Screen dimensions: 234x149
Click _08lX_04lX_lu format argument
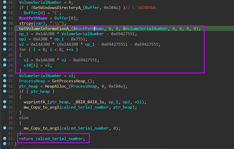[89, 102]
